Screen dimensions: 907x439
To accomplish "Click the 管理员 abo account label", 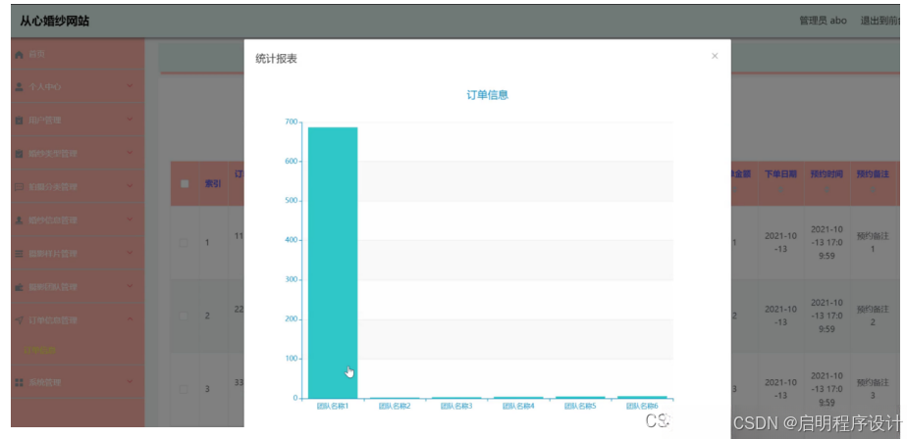I will point(824,21).
